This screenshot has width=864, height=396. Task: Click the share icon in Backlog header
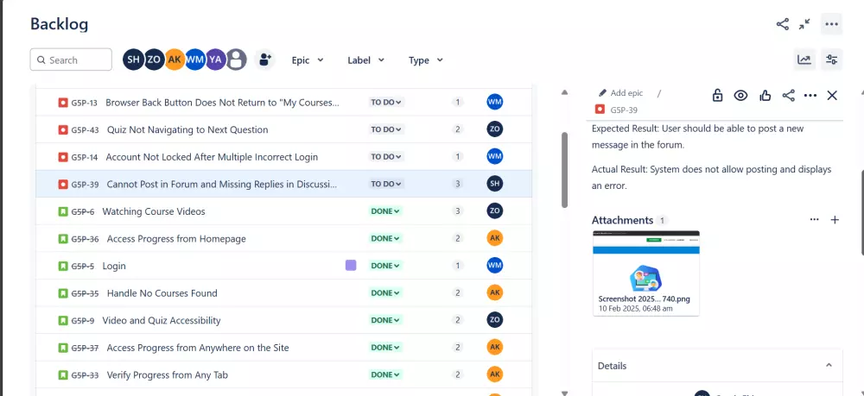782,24
